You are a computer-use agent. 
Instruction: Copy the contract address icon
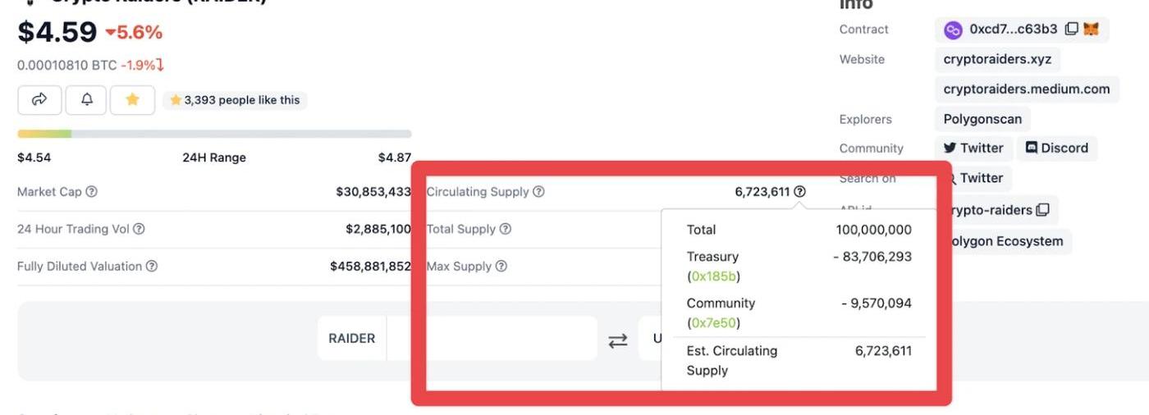point(1071,30)
